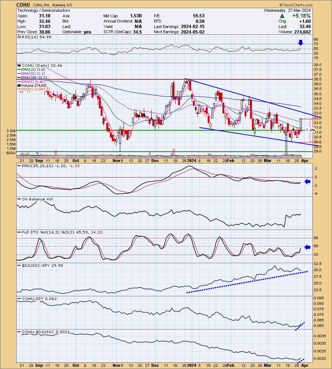The width and height of the screenshot is (332, 369).
Task: Click the date 'Wednesday 27-Mar-2024'
Action: [287, 10]
